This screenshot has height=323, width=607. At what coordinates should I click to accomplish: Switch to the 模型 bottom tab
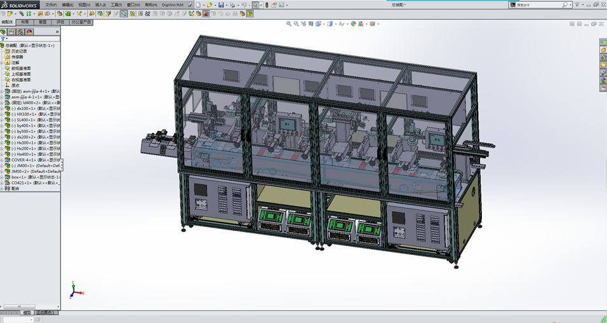[27, 313]
